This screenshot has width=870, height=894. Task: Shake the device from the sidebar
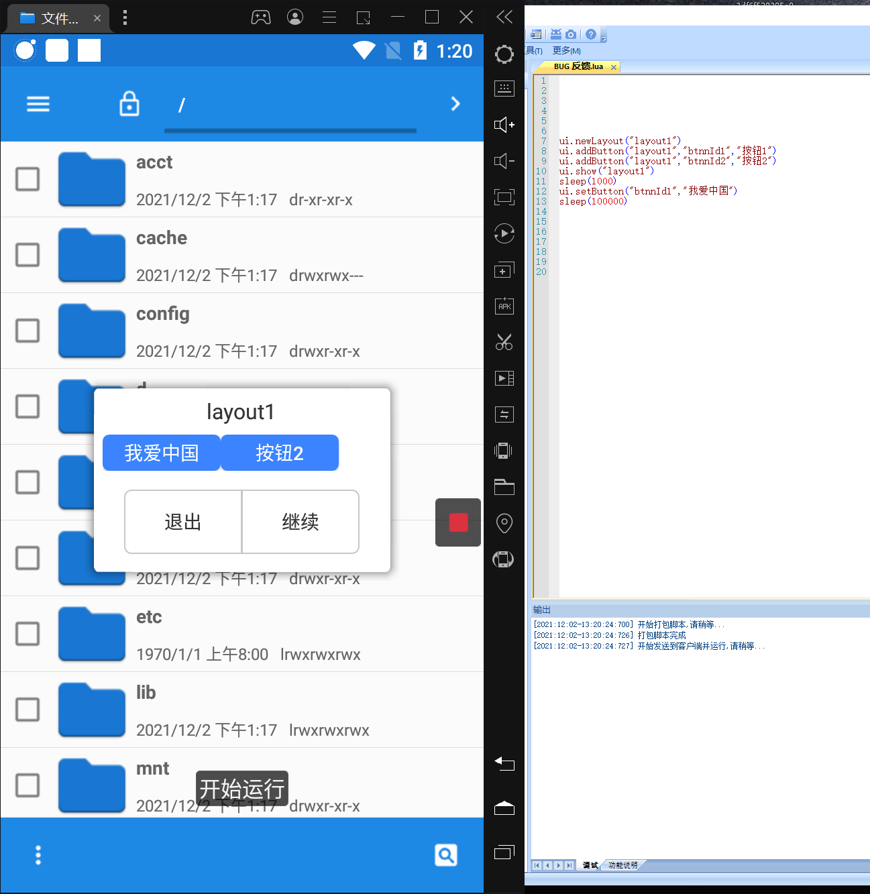[x=503, y=451]
